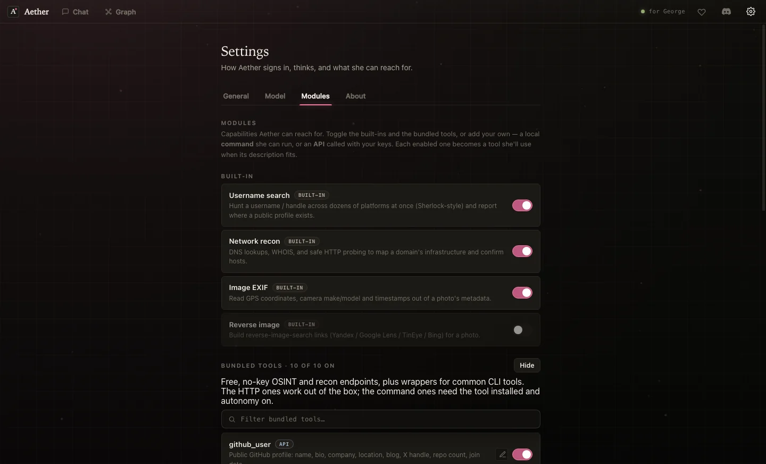The height and width of the screenshot is (464, 766).
Task: Open the Graph view
Action: (121, 12)
